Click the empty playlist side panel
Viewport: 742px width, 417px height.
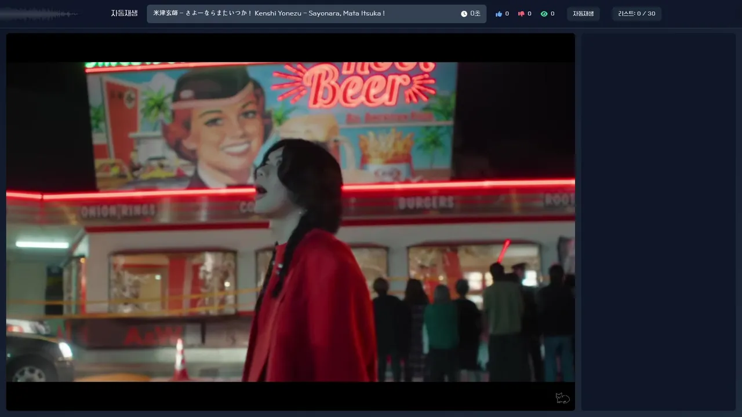659,222
